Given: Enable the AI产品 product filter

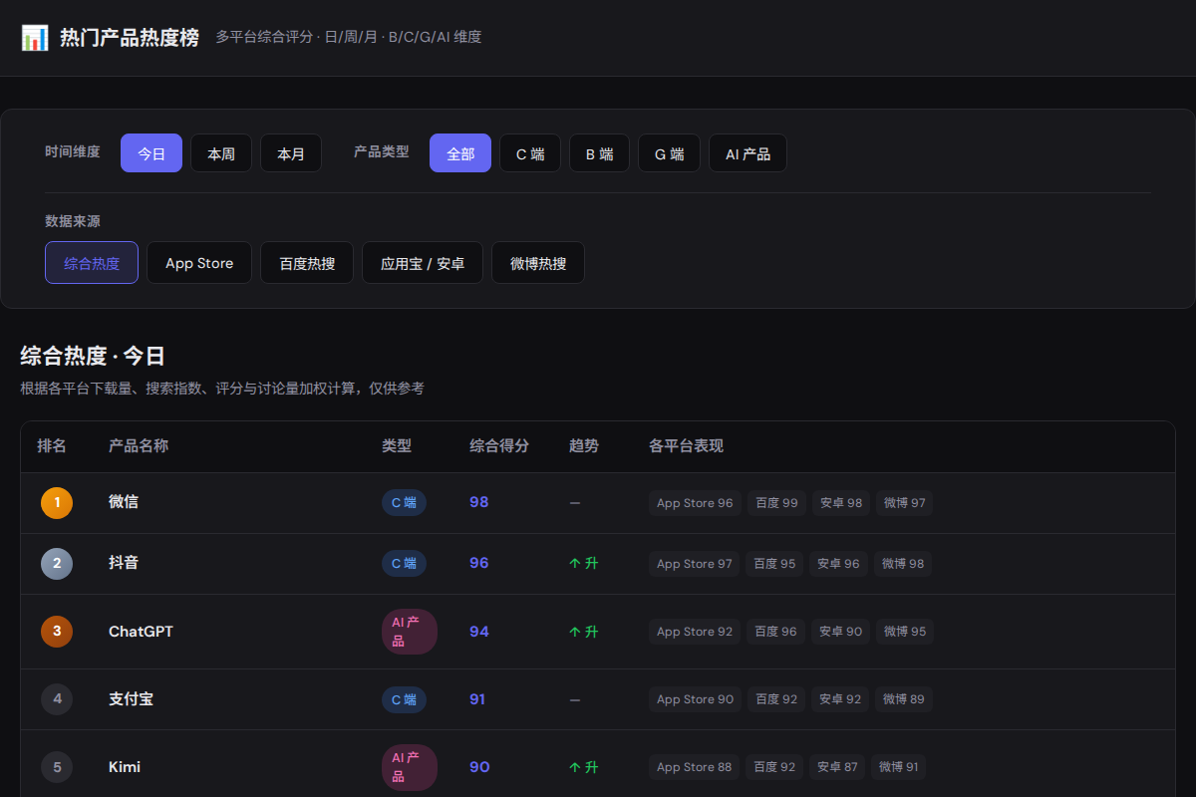Looking at the screenshot, I should point(747,152).
